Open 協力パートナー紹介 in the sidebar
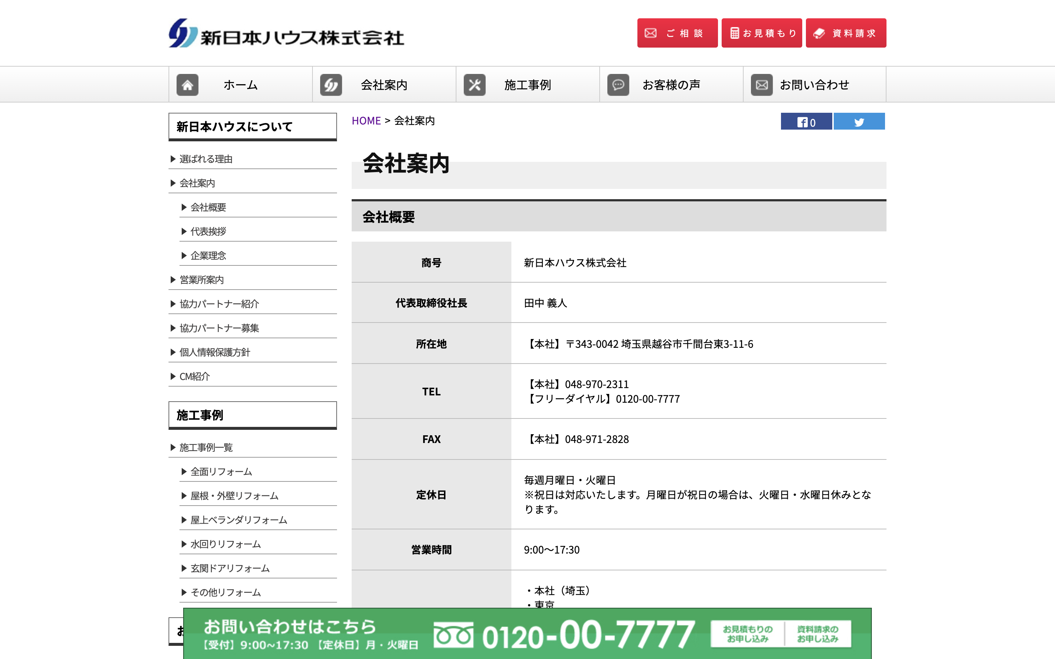 click(219, 304)
